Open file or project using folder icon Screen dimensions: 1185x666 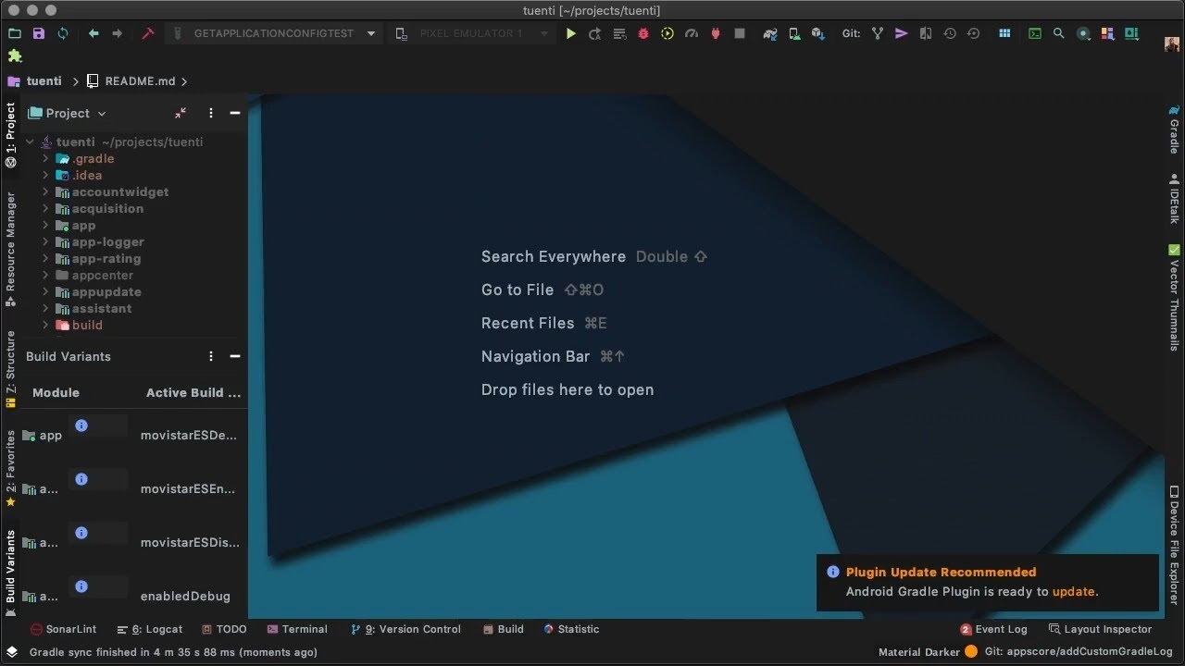pos(15,33)
